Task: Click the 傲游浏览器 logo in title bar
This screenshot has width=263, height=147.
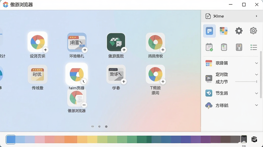Action: (6, 5)
